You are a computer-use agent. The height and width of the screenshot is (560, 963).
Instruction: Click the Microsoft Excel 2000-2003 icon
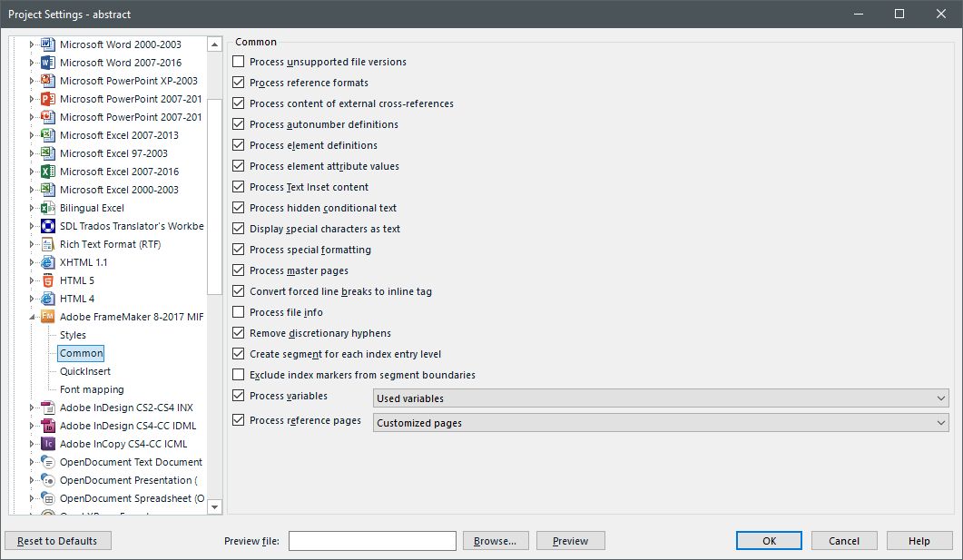coord(48,190)
